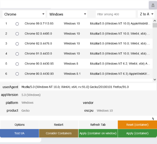This screenshot has height=144, width=157.
Task: Click the extension icon in toolbar
Action: 153,5
